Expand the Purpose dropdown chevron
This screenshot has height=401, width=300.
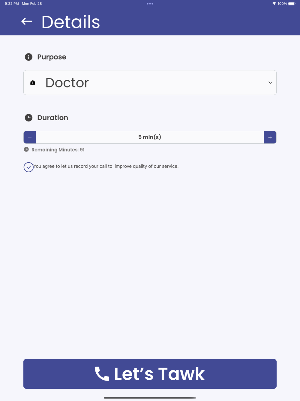click(x=270, y=83)
